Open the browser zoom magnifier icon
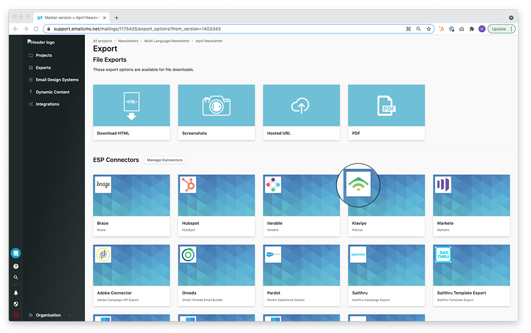 [x=418, y=29]
